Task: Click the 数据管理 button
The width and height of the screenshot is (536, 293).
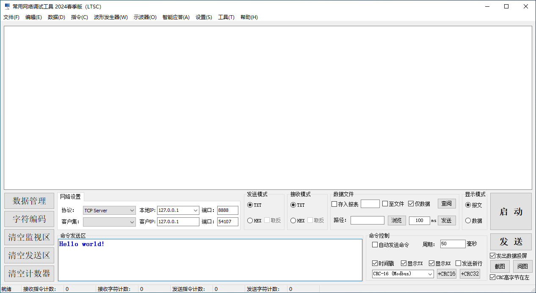Action: pyautogui.click(x=29, y=201)
